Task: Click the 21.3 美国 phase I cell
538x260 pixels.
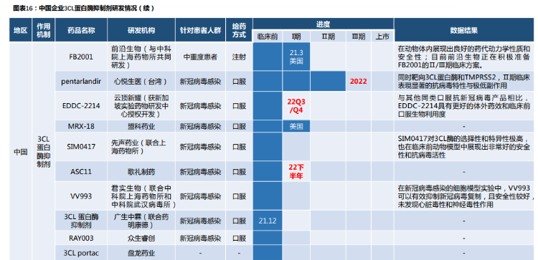Action: pos(296,57)
